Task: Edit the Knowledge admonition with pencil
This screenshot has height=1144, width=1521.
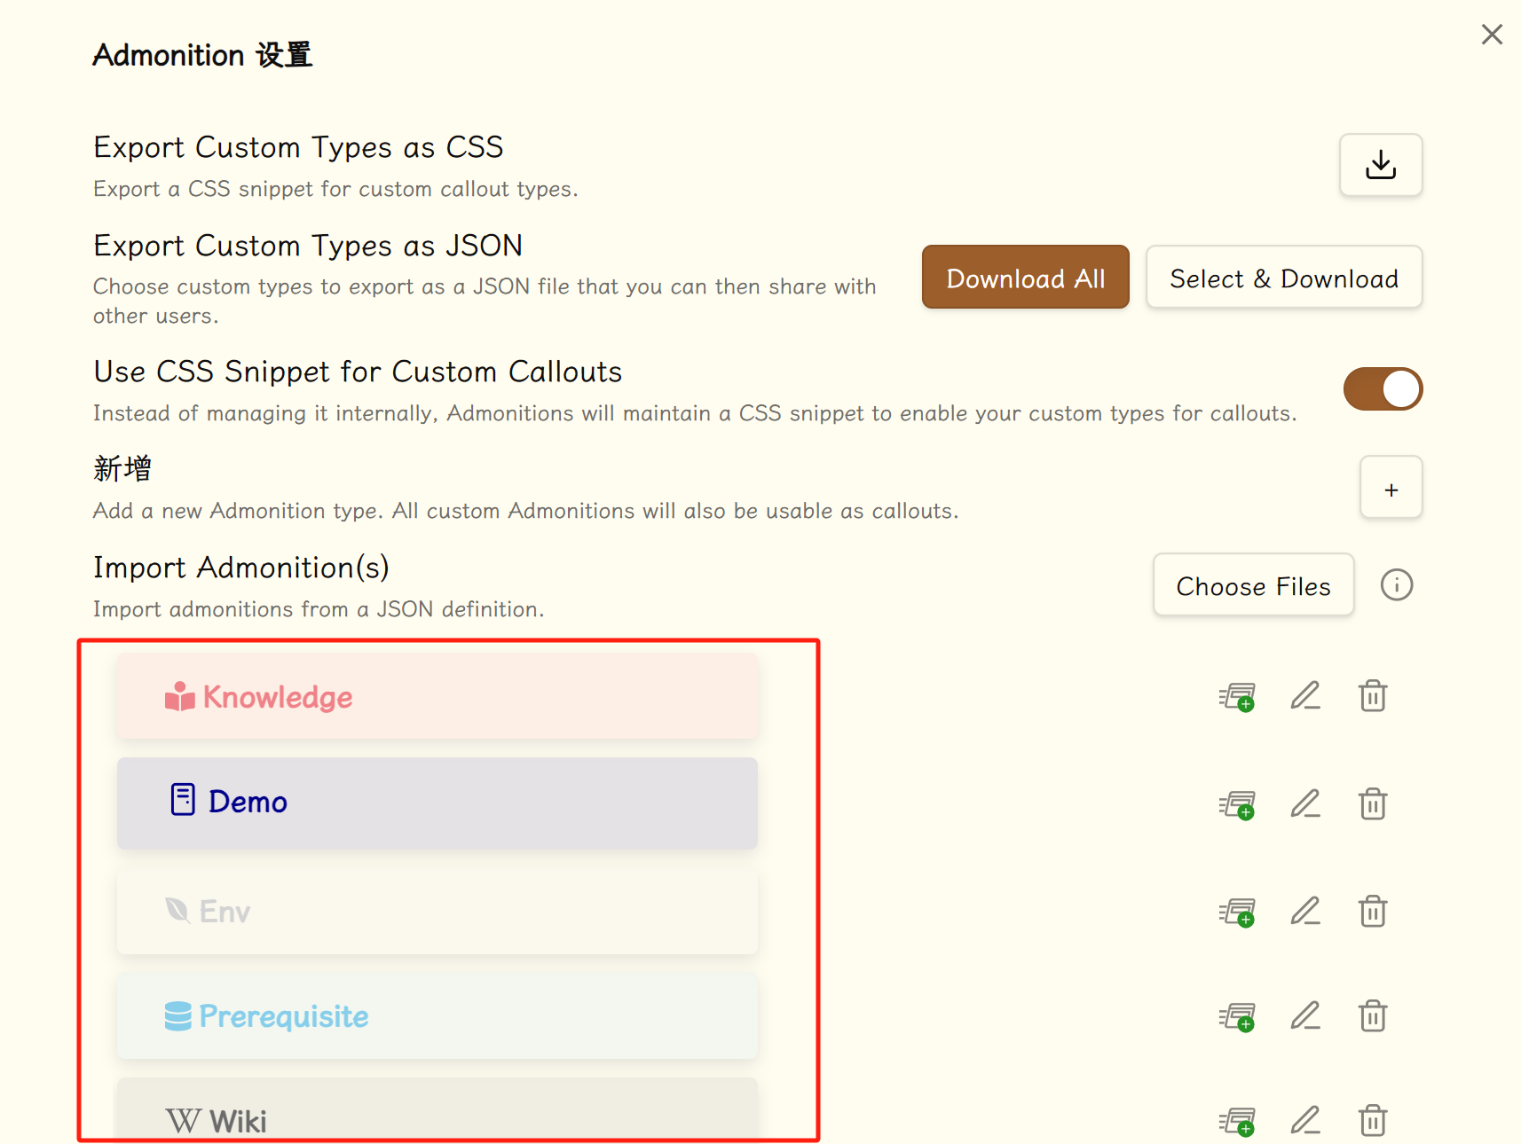Action: point(1304,696)
